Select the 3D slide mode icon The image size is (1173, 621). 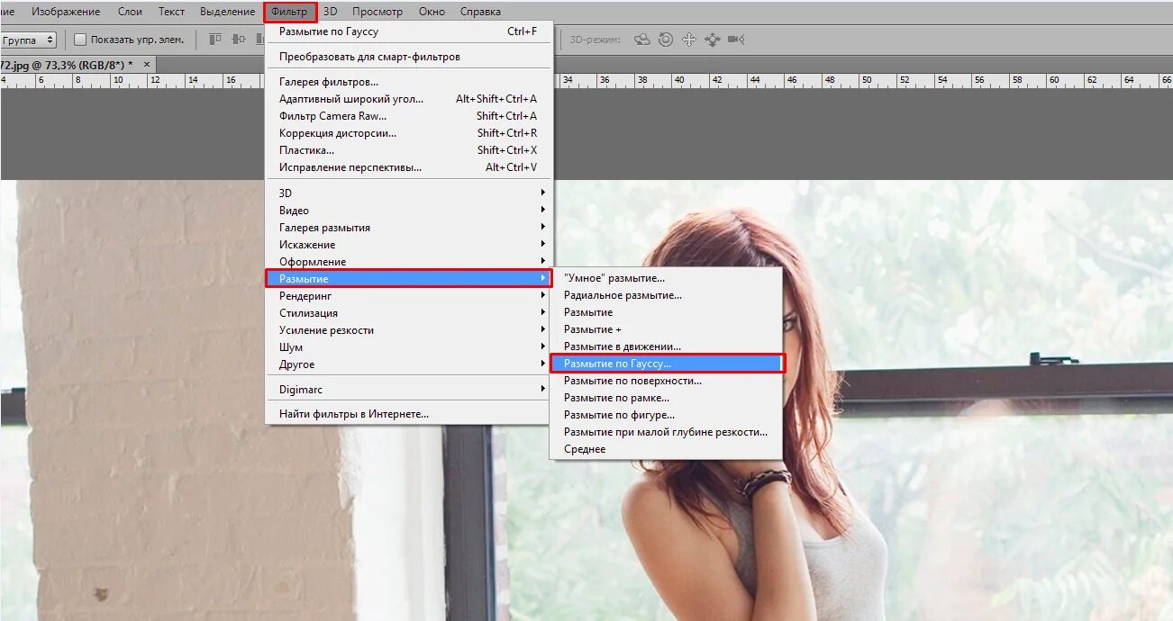[713, 40]
